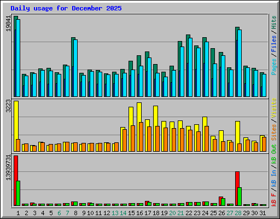Select x-axis day label 2

click(26, 213)
